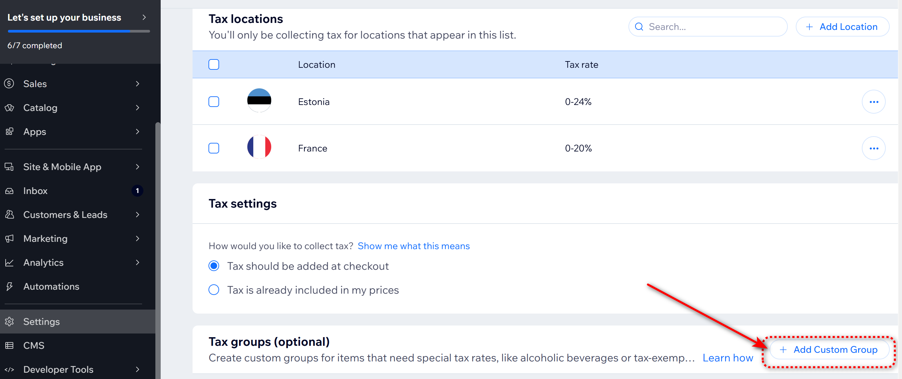Viewport: 902px width, 379px height.
Task: Open more actions for Estonia row
Action: (873, 102)
